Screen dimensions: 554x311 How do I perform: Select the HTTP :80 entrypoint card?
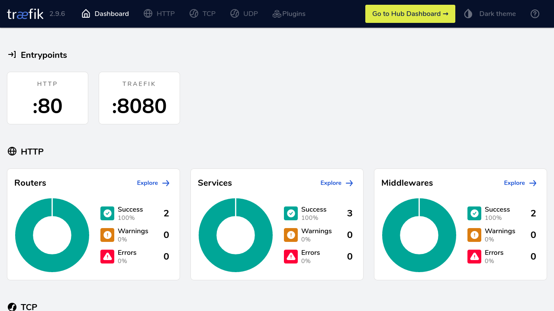click(x=48, y=98)
